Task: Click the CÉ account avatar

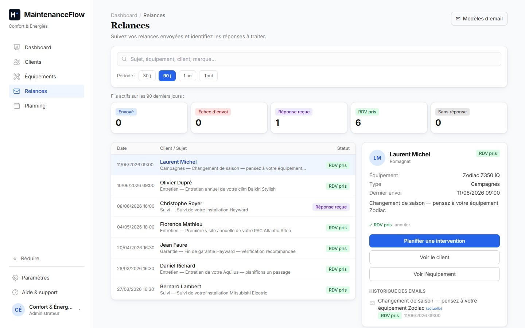Action: (18, 310)
